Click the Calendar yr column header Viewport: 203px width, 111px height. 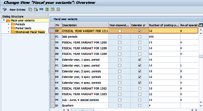point(139,25)
